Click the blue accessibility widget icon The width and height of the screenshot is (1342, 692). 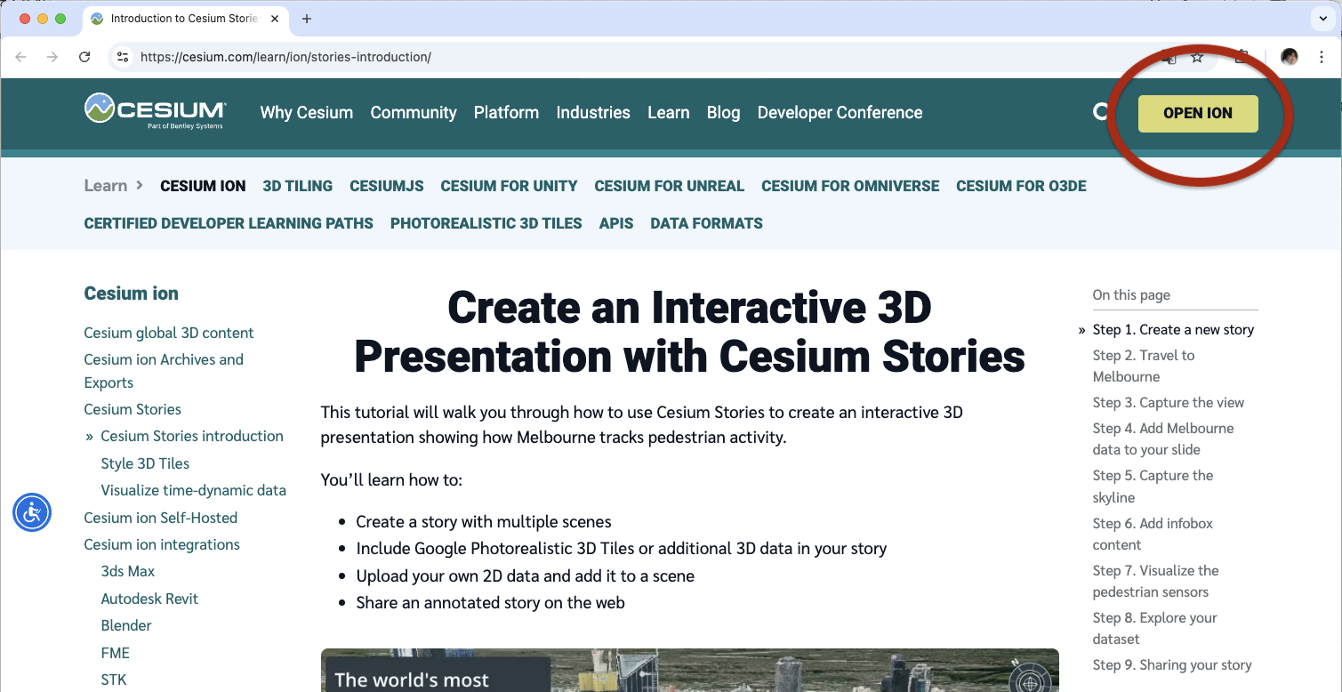32,512
